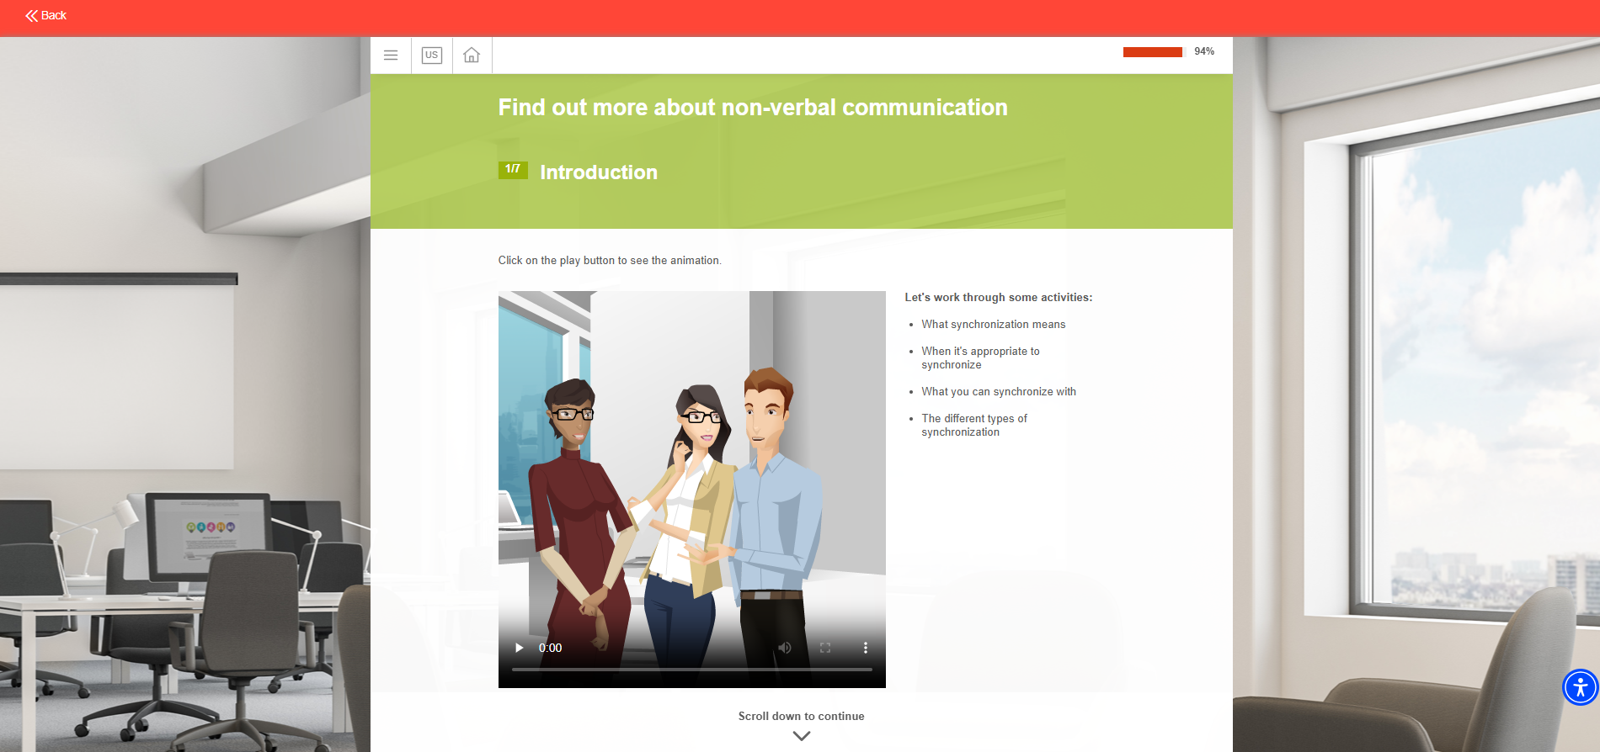Click the 'Introduction' section heading
This screenshot has width=1600, height=752.
pyautogui.click(x=598, y=172)
